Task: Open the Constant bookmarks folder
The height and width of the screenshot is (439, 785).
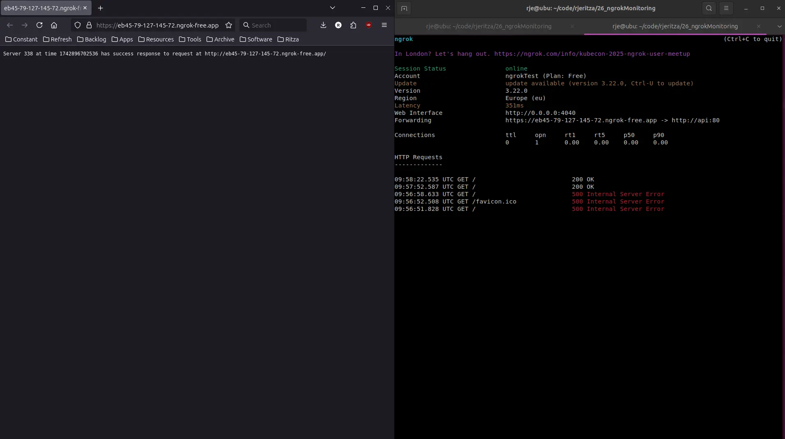Action: tap(21, 39)
